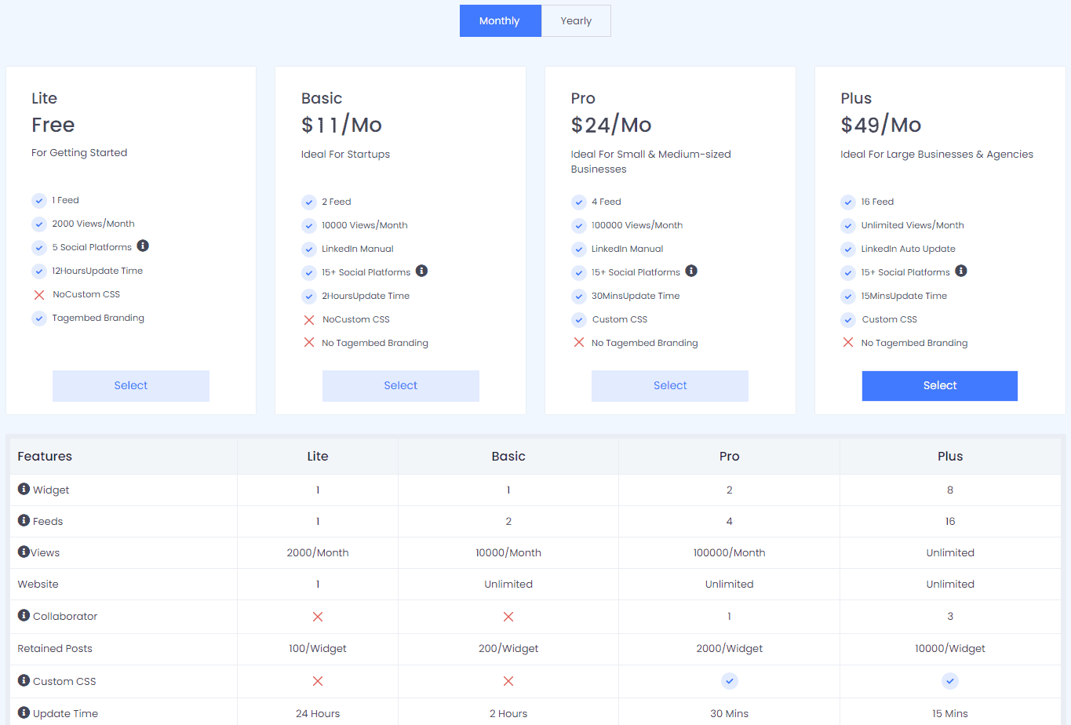The image size is (1071, 725).
Task: Click info icon next to Collaborator row
Action: coord(24,615)
